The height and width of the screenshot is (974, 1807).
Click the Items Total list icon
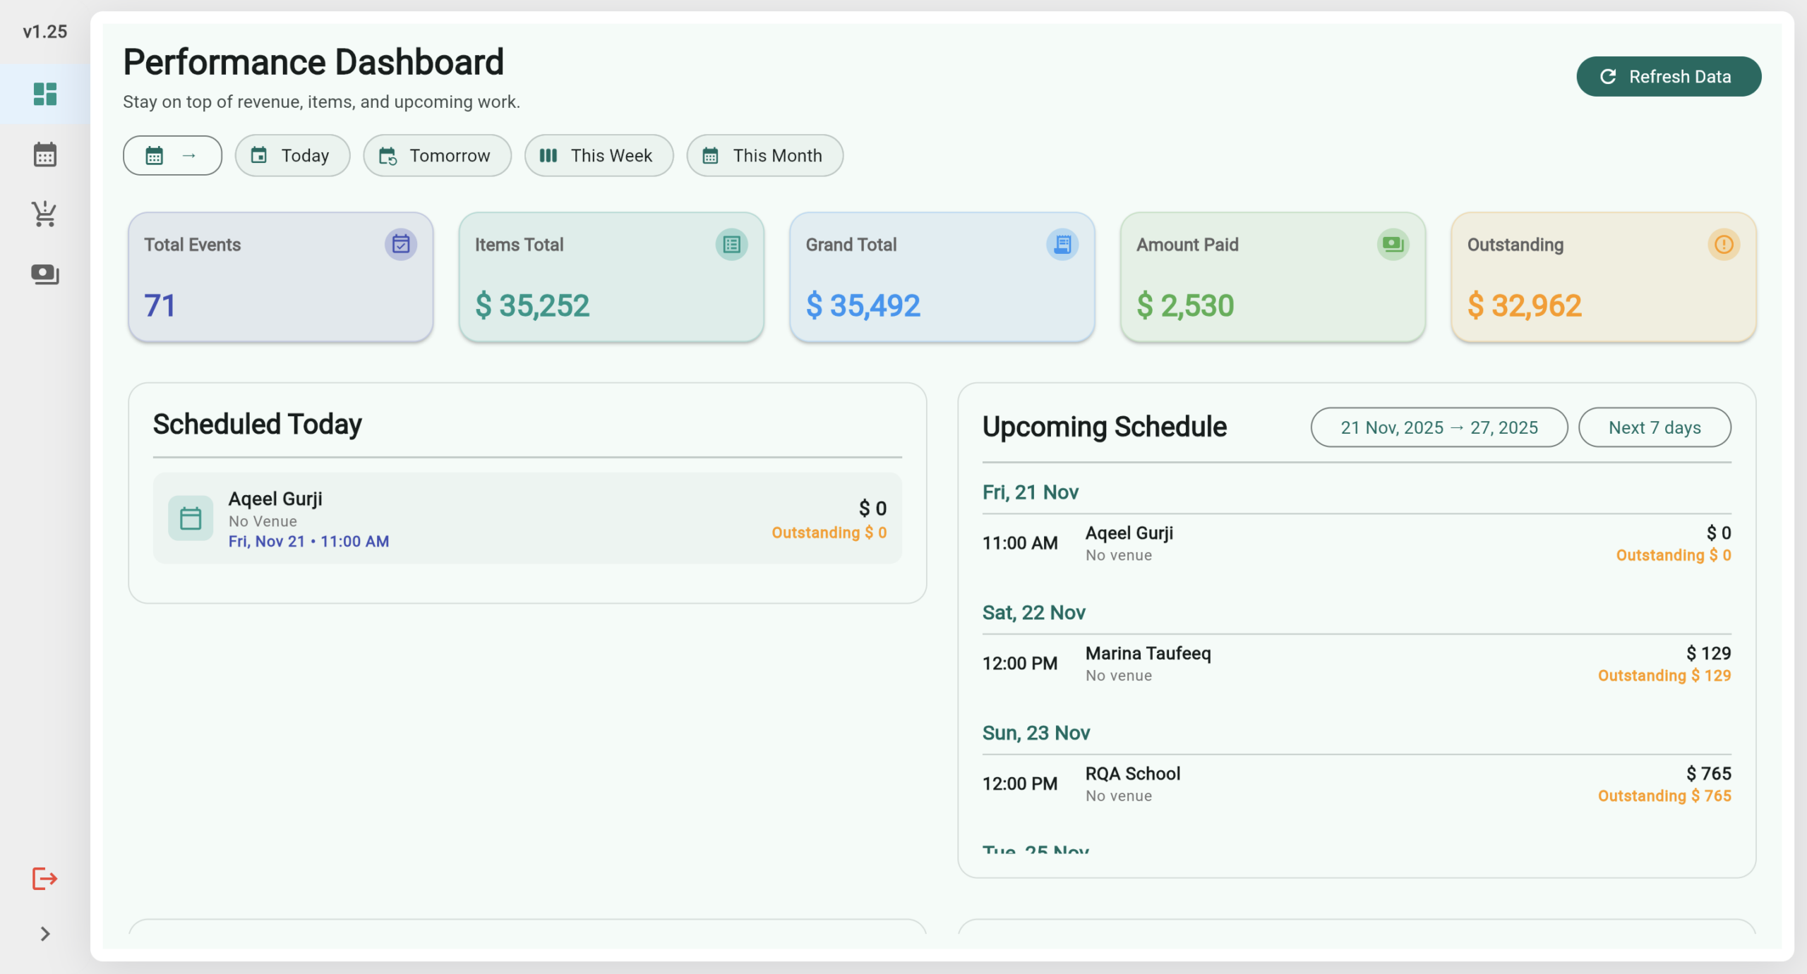click(x=731, y=245)
